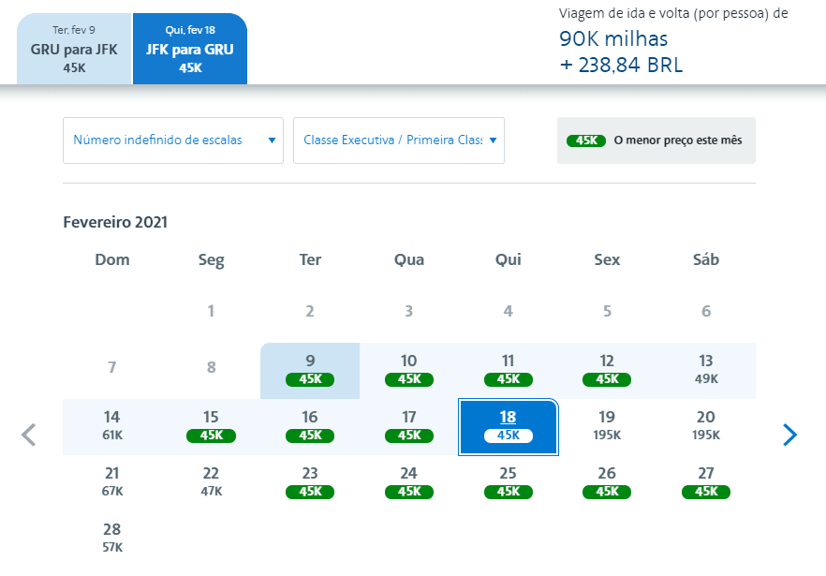Click the 45K green badge on February 15
The image size is (826, 576).
coord(211,436)
